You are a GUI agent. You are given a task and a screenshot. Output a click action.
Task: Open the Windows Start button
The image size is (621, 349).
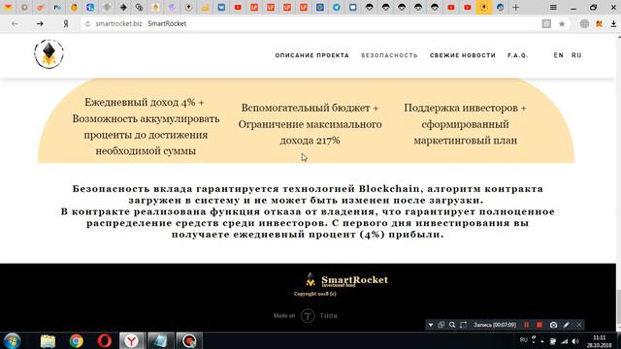coord(13,340)
